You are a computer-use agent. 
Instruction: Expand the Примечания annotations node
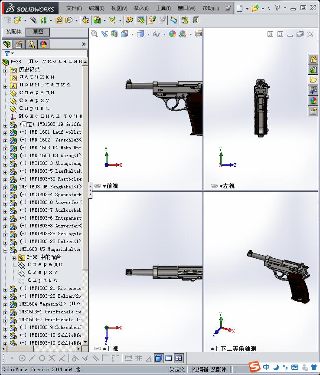pyautogui.click(x=6, y=86)
